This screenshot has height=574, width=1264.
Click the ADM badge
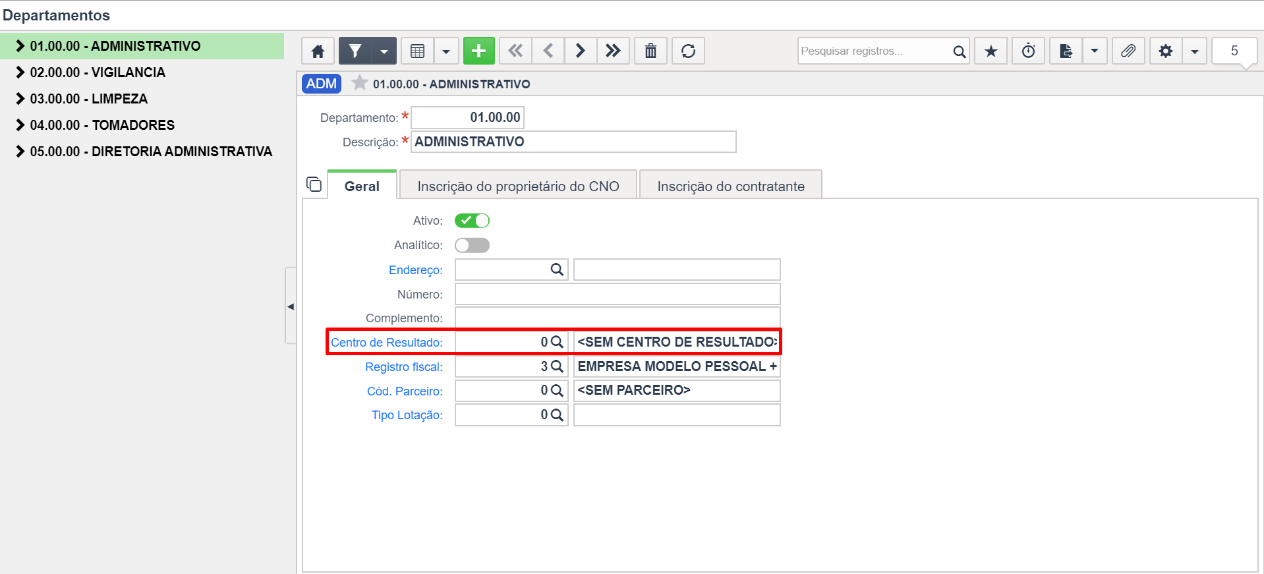tap(322, 84)
